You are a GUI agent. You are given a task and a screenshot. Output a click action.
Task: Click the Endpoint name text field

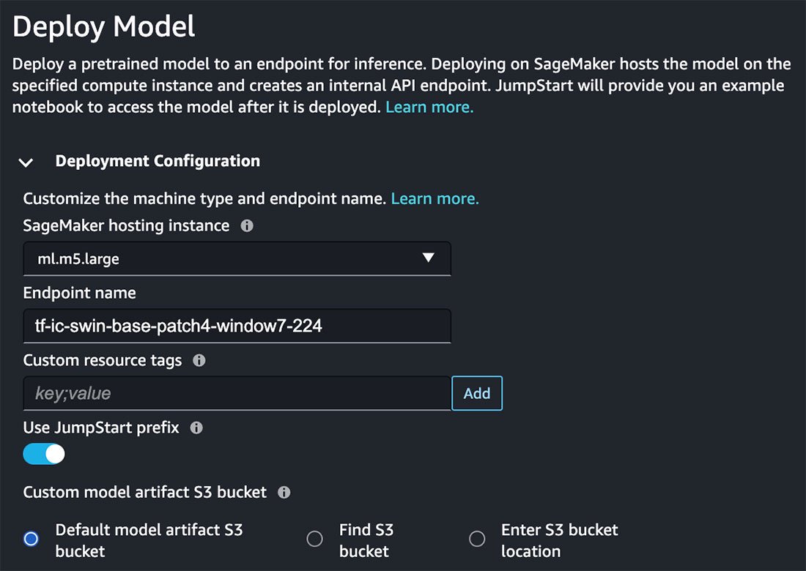[236, 326]
